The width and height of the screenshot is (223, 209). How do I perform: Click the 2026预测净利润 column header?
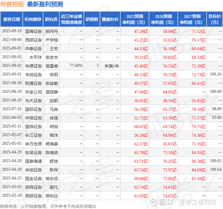click(163, 19)
